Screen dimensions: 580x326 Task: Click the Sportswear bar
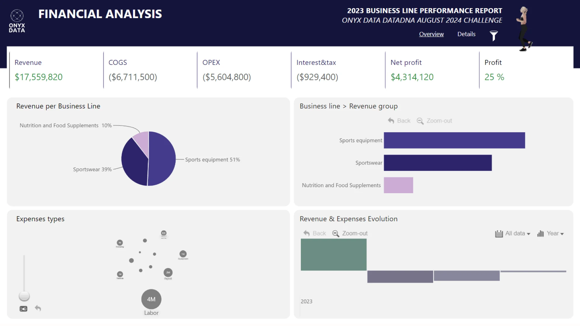click(438, 163)
